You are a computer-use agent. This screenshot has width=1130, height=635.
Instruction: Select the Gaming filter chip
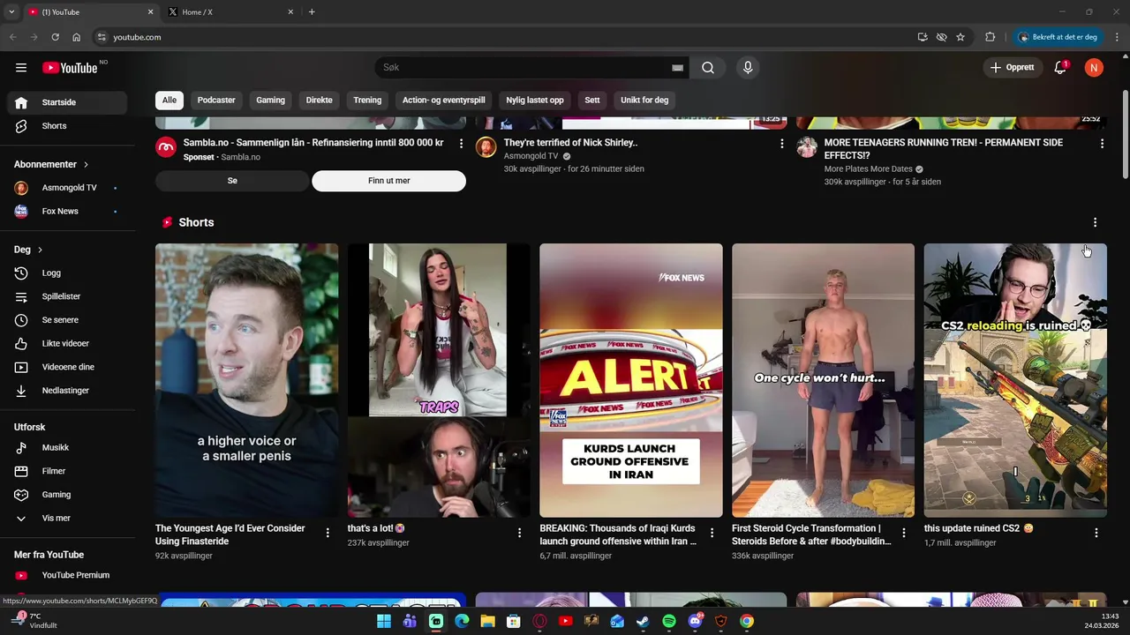270,101
